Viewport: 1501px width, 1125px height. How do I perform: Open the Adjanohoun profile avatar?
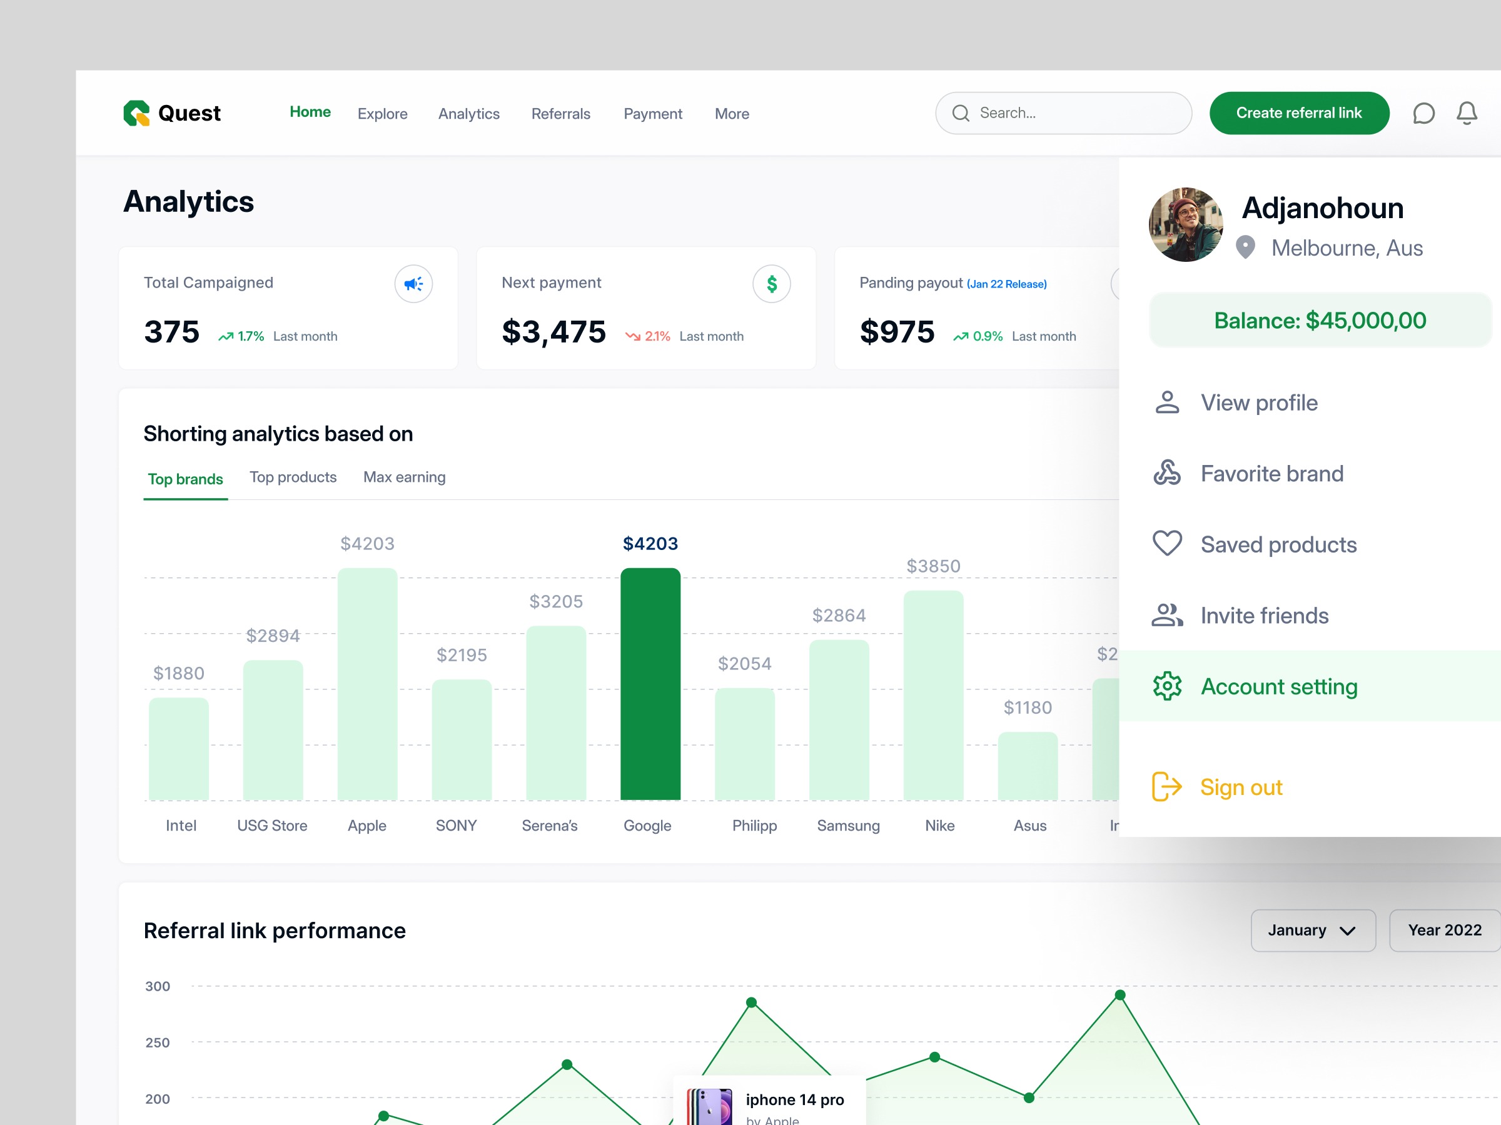(1185, 224)
